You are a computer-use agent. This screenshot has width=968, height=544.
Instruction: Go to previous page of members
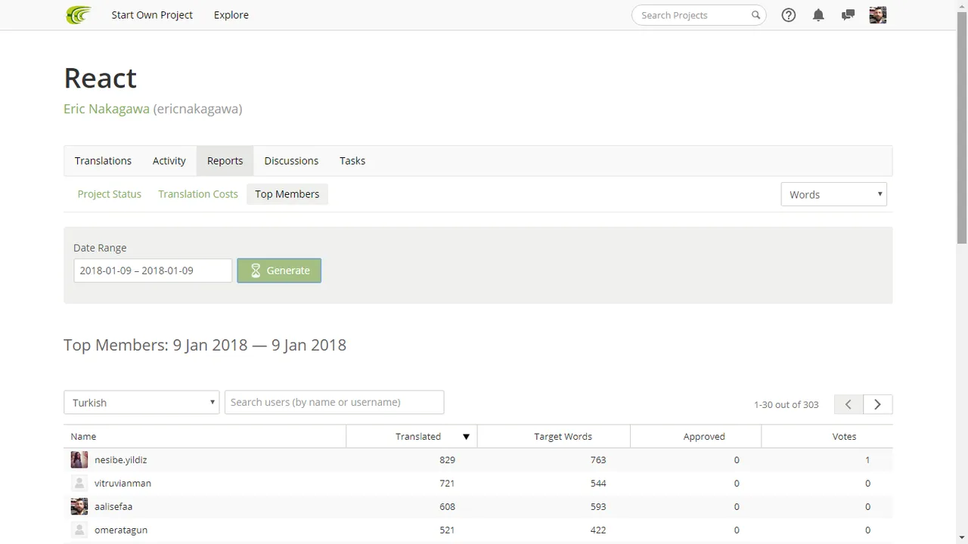tap(849, 404)
